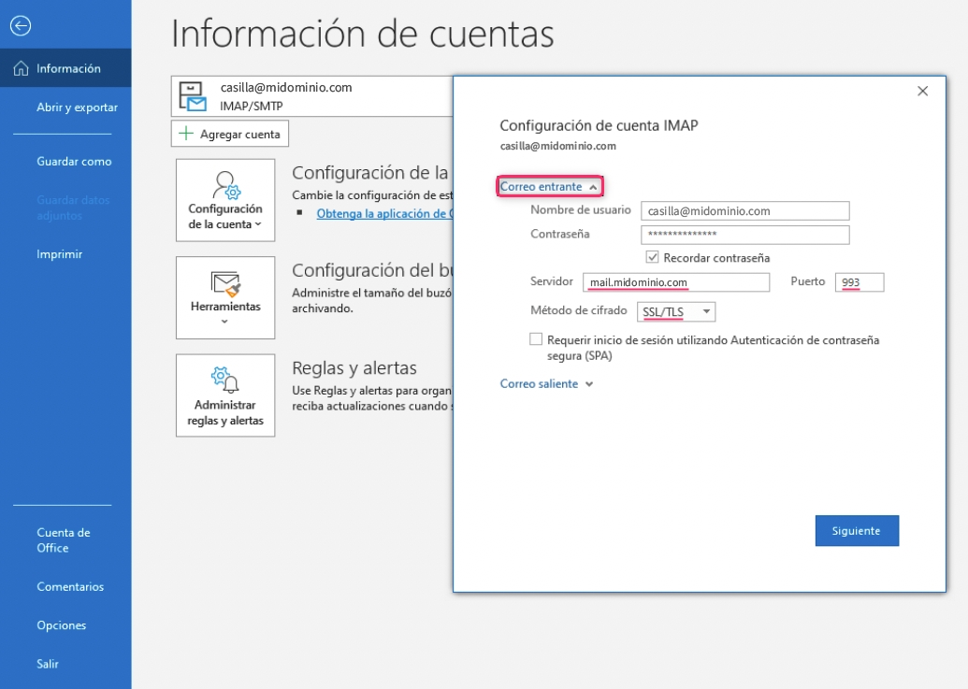Click the Siguiente button

[x=856, y=530]
